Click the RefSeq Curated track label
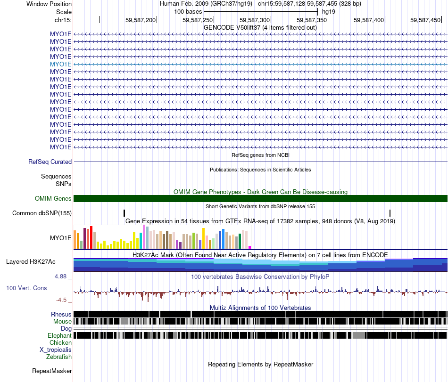 (50, 162)
